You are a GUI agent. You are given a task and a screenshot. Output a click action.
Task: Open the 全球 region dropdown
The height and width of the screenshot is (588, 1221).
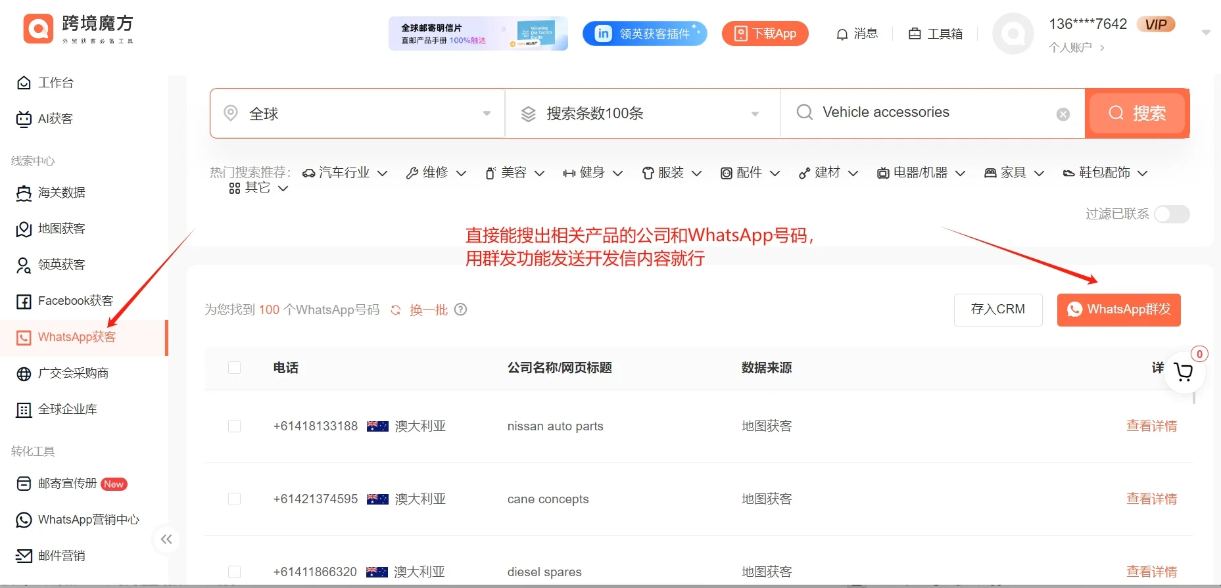click(358, 114)
